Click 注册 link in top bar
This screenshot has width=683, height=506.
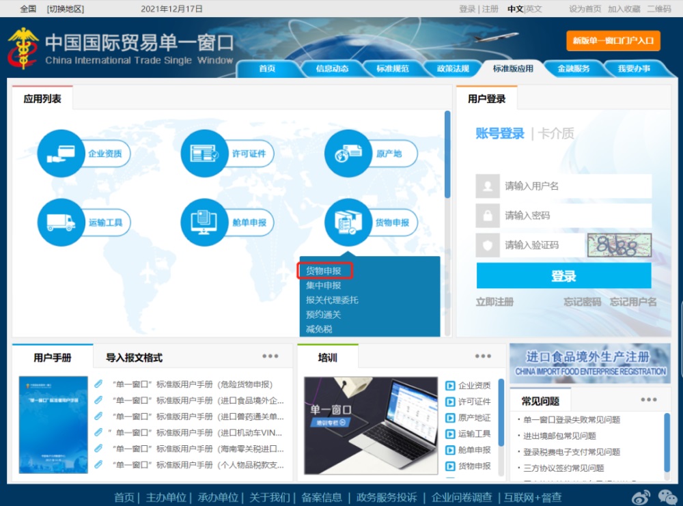(x=490, y=9)
